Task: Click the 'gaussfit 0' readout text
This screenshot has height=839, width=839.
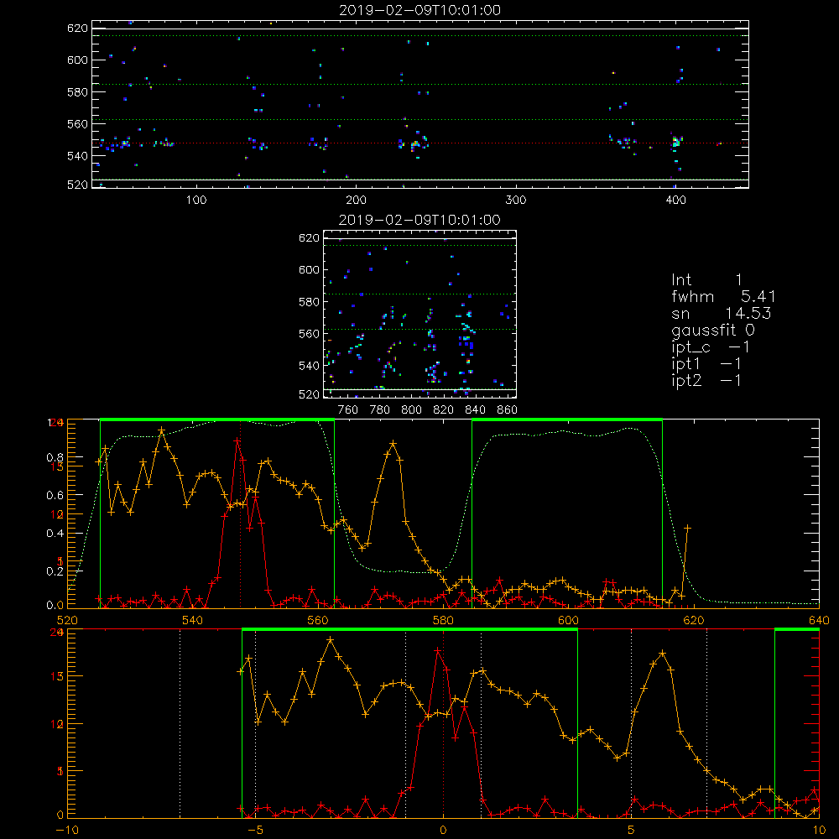Action: [x=712, y=330]
